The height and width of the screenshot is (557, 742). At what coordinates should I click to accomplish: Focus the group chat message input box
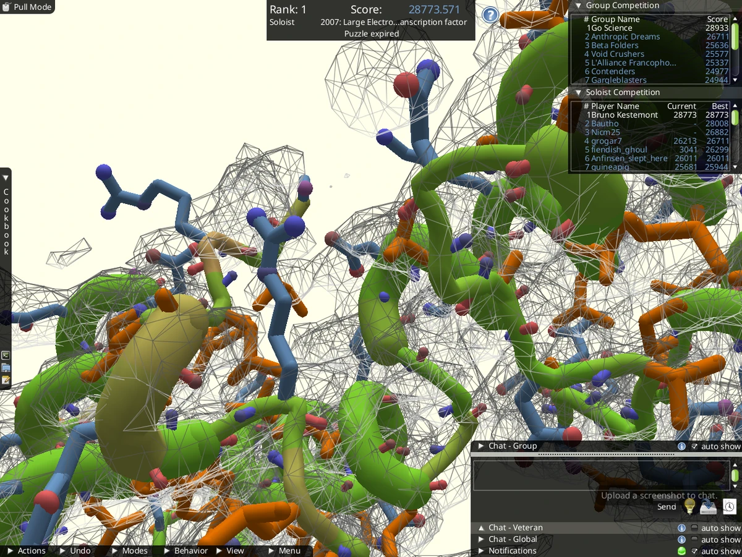coord(601,475)
